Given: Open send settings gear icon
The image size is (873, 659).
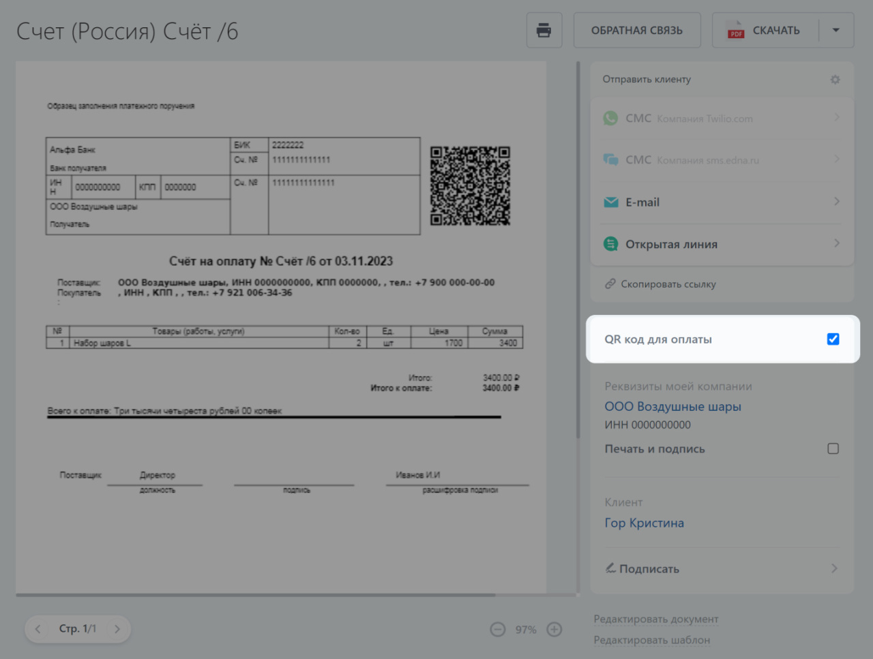Looking at the screenshot, I should [835, 80].
